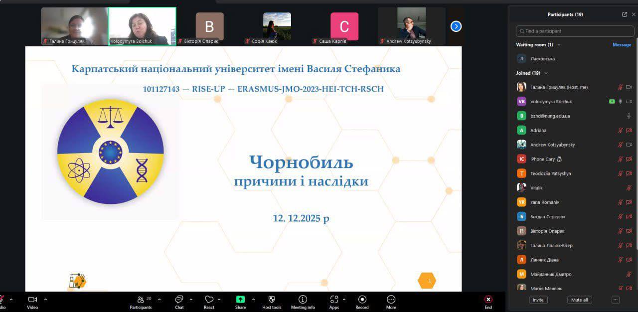Open Meeting info icon
Viewport: 638px width, 312px height.
pyautogui.click(x=303, y=300)
